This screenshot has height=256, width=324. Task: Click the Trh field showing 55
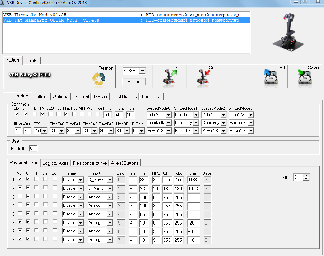(x=144, y=214)
